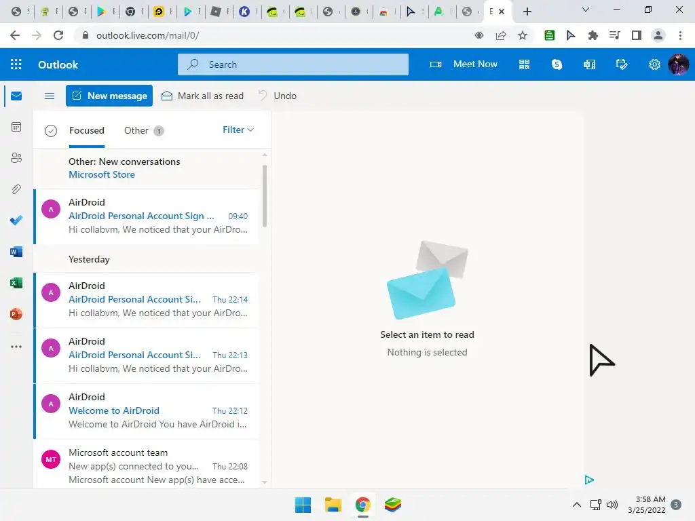Image resolution: width=695 pixels, height=521 pixels.
Task: Reload the page in Chrome
Action: 58,35
